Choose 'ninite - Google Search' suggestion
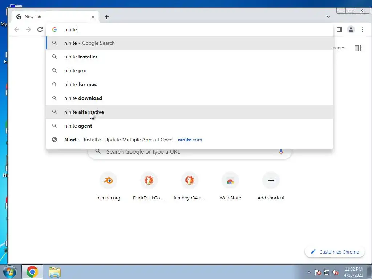Screen dimensions: 372x279 [190, 43]
